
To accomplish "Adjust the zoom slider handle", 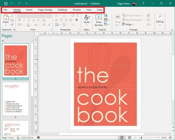I will pyautogui.click(x=141, y=138).
